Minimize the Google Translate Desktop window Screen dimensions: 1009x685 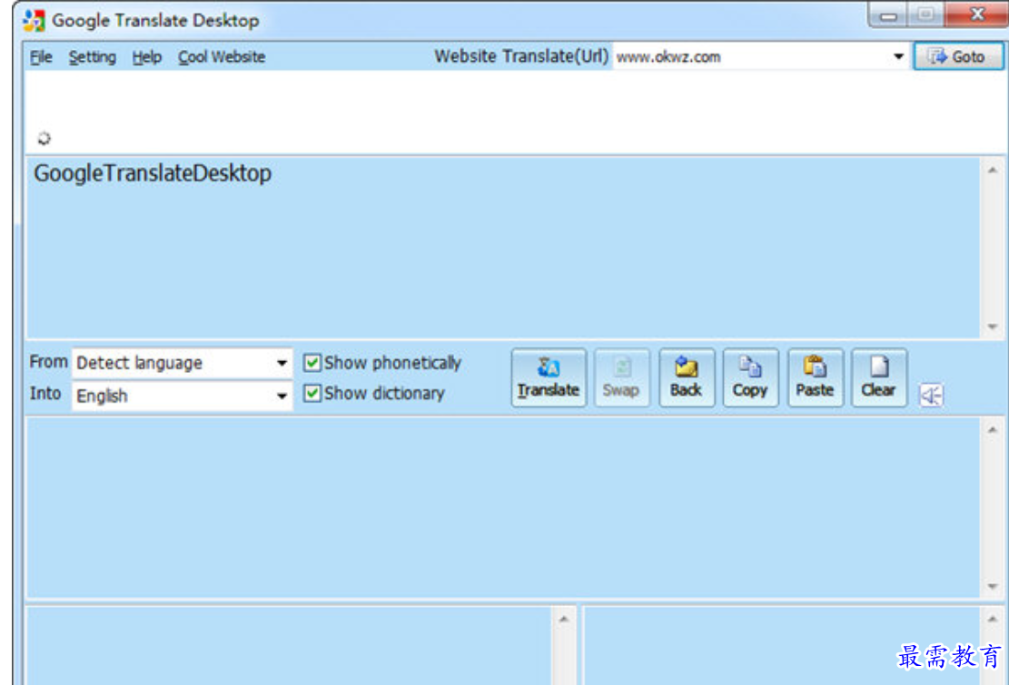tap(889, 15)
